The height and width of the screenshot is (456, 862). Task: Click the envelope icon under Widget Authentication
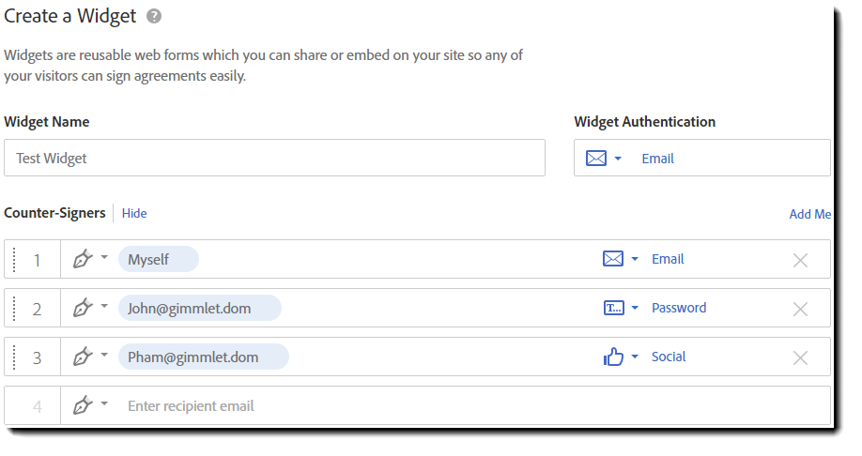point(596,159)
